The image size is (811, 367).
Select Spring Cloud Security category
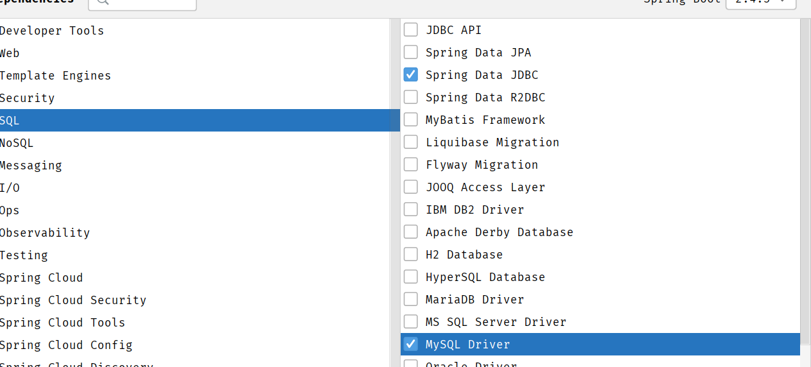[196, 300]
